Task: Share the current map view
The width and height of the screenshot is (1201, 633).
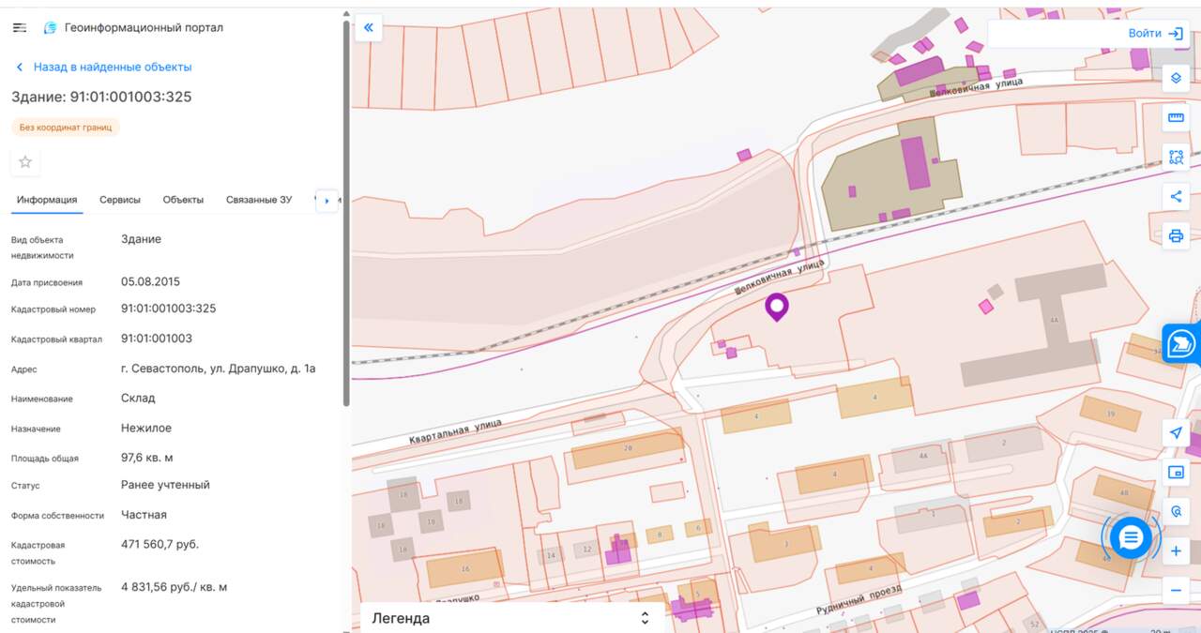Action: pos(1176,196)
